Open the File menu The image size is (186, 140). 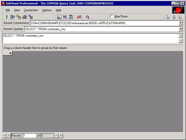[8, 10]
